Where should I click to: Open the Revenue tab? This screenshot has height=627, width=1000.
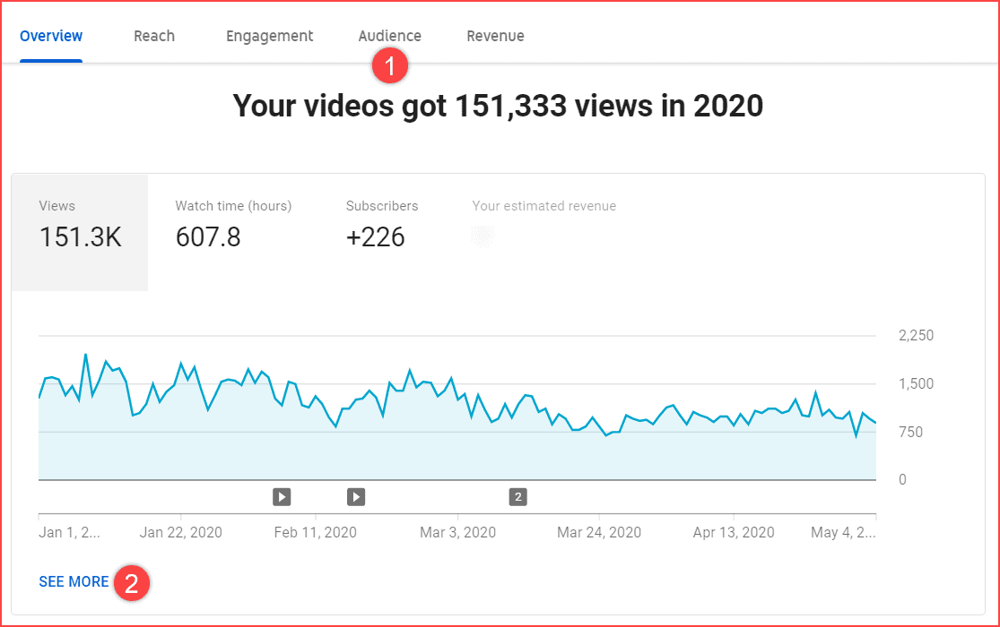click(x=495, y=35)
